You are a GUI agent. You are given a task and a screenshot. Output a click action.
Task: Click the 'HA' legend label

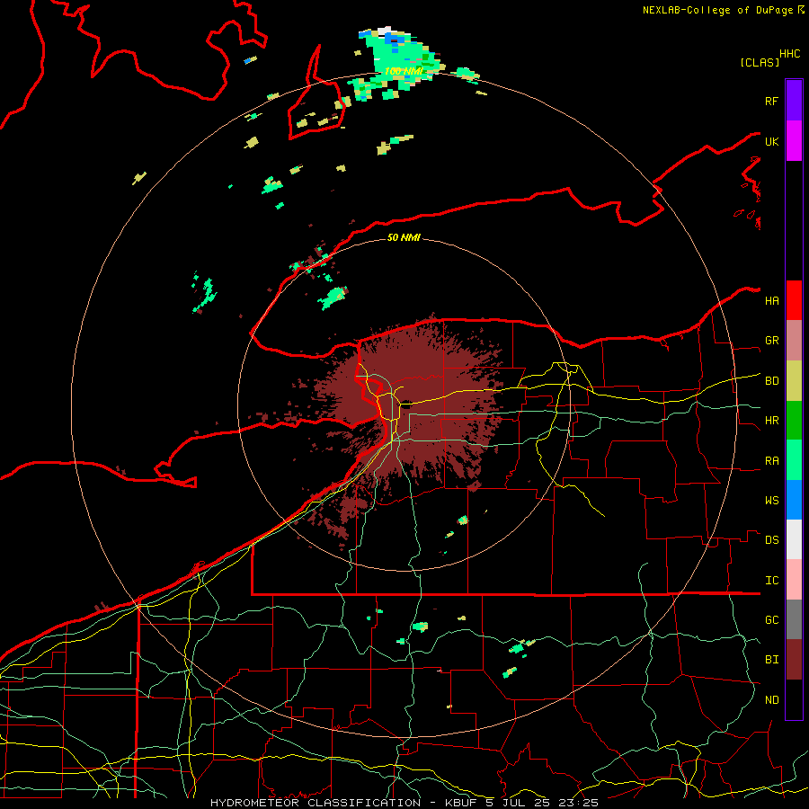point(771,301)
